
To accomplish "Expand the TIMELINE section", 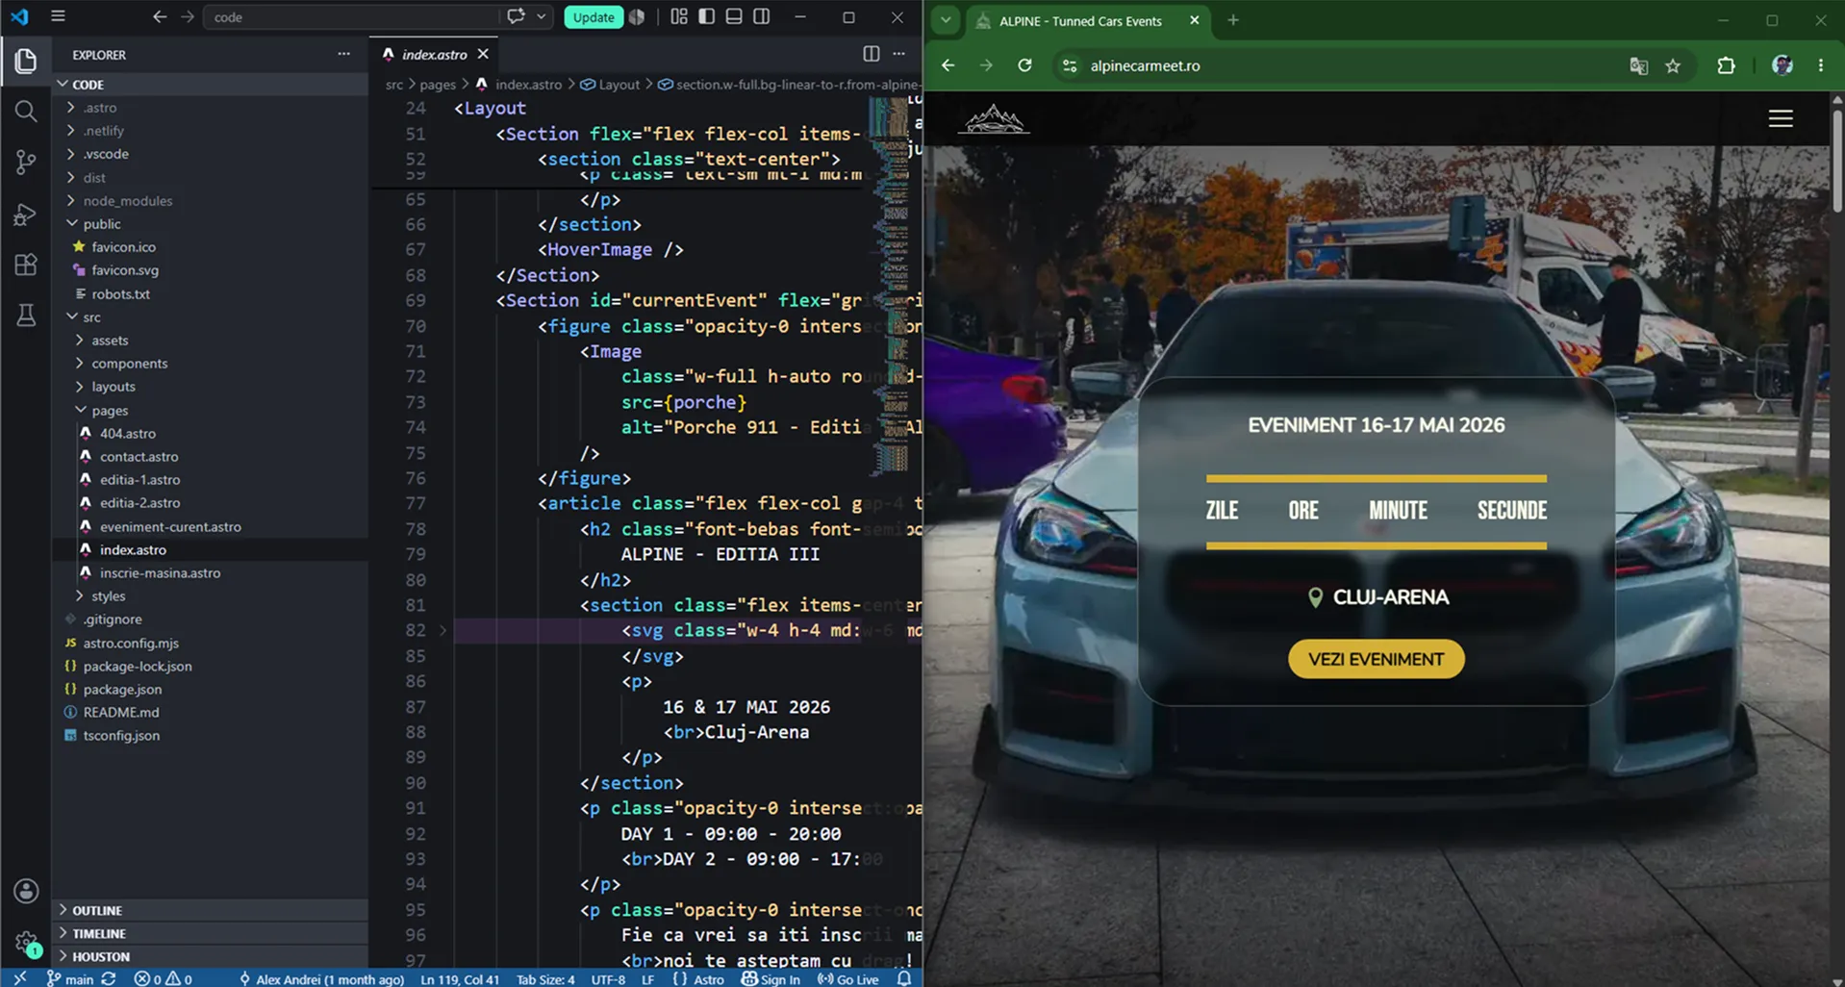I will pos(210,933).
